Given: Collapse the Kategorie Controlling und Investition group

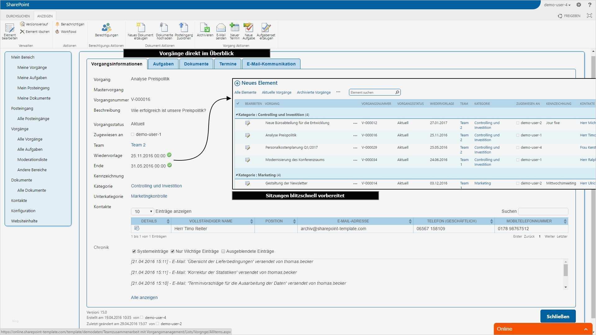Looking at the screenshot, I should [x=237, y=114].
